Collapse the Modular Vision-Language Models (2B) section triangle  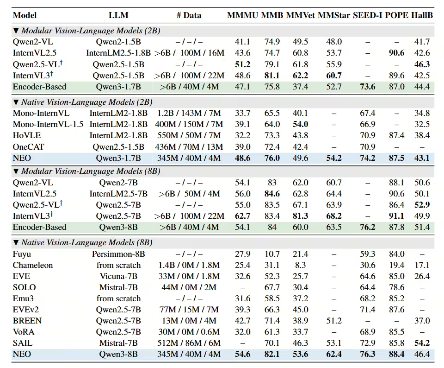[16, 31]
